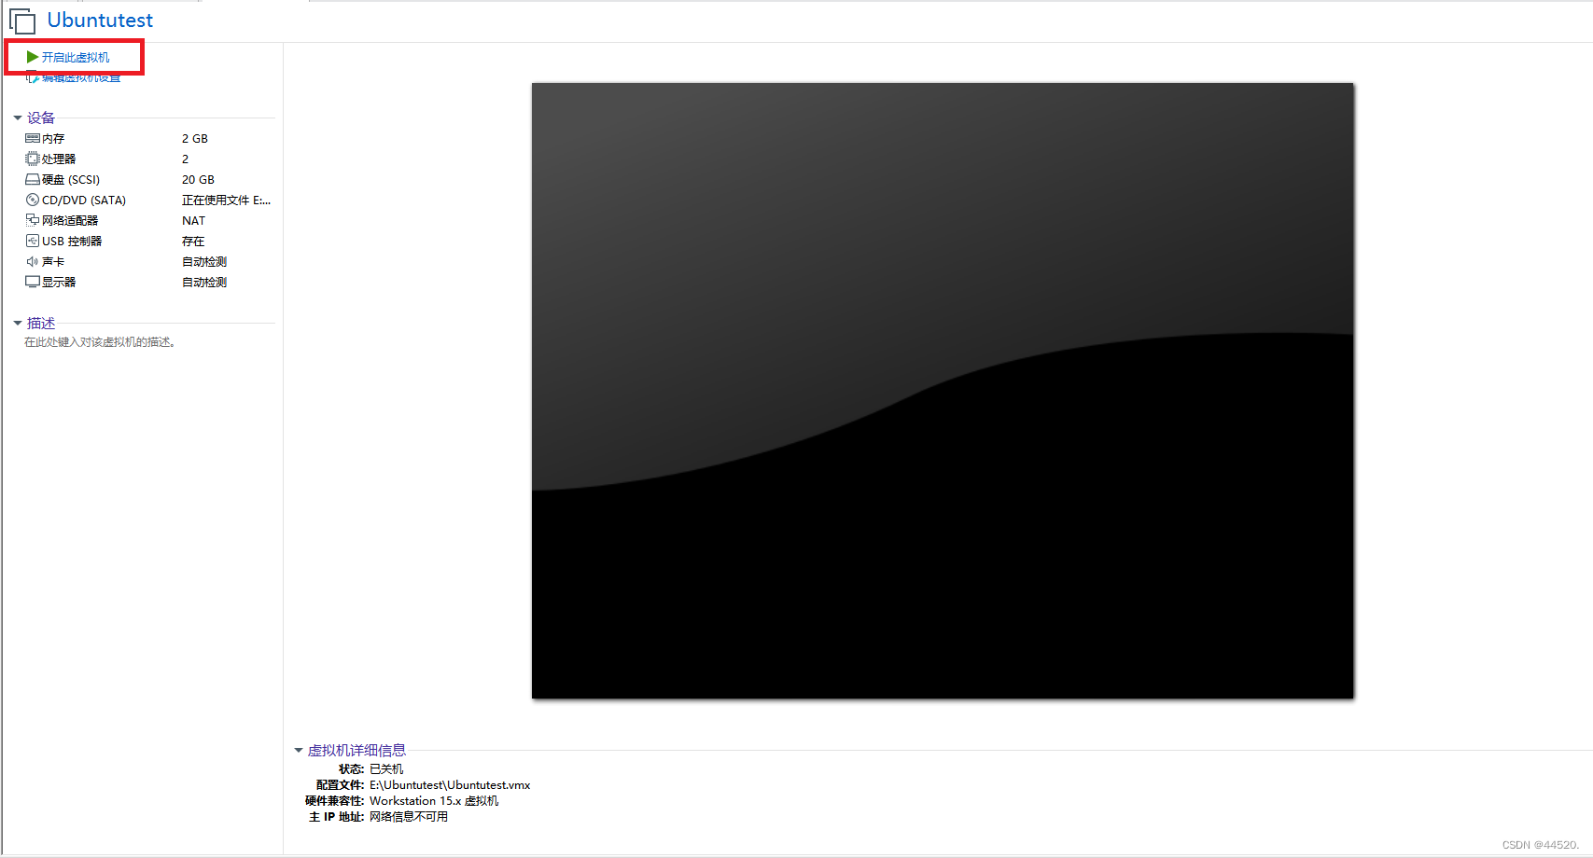This screenshot has width=1593, height=858.
Task: Click the display (显示器) monitor icon
Action: pos(33,282)
